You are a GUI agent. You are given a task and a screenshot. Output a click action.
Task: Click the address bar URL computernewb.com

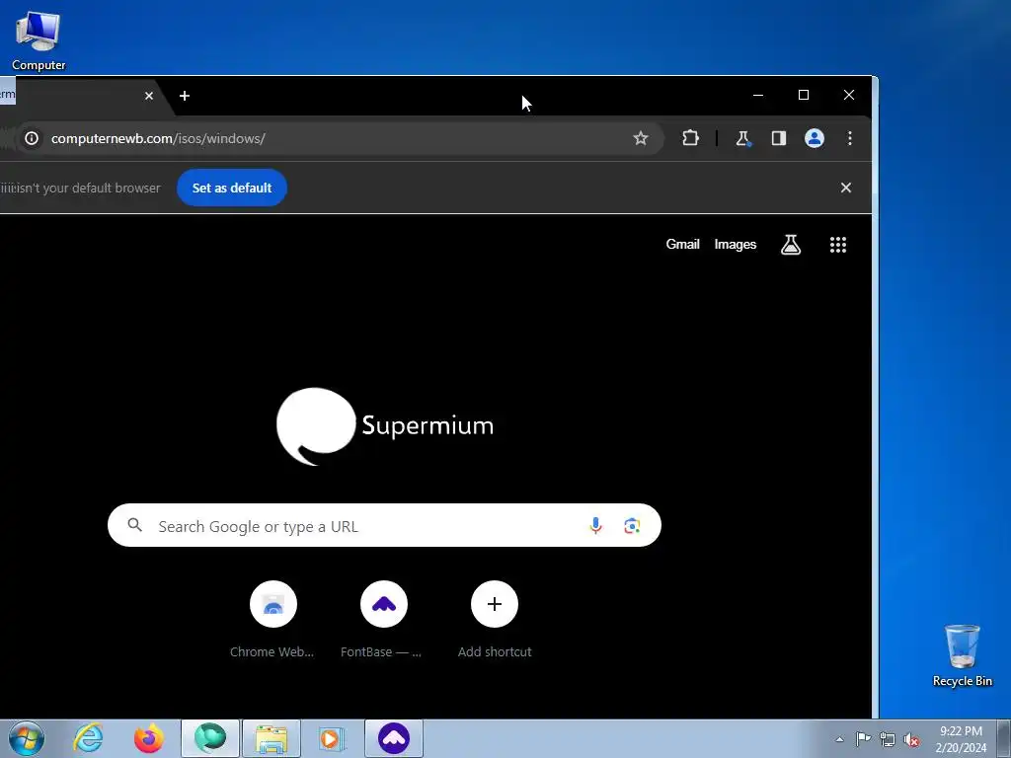(158, 138)
